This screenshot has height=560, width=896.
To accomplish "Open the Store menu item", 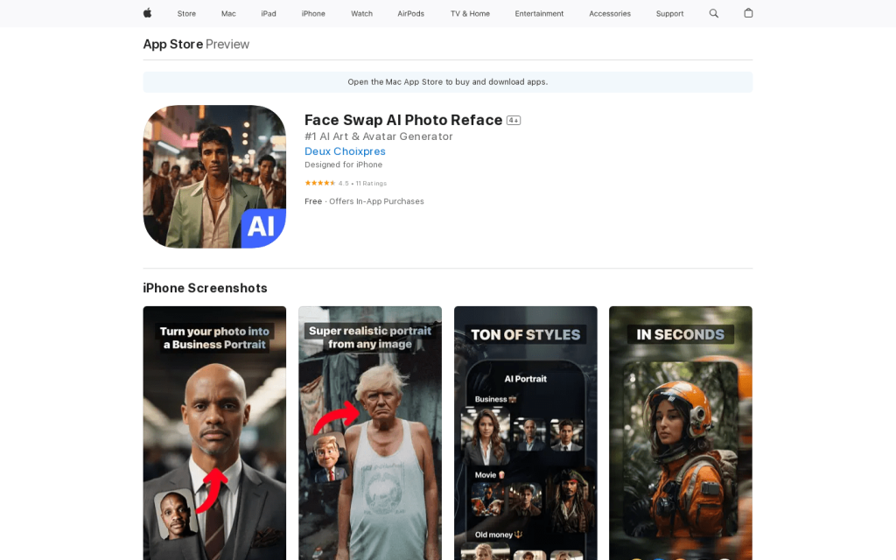I will click(x=186, y=13).
